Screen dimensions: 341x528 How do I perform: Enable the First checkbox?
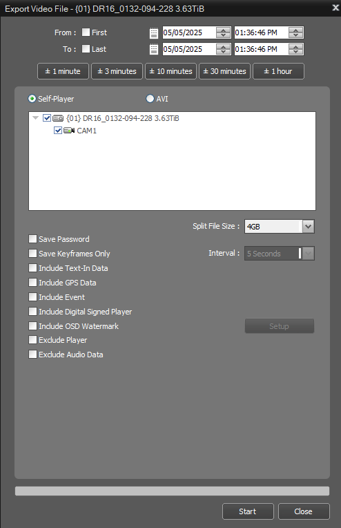[x=86, y=32]
